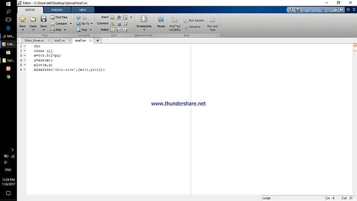Click the Windows Start button
This screenshot has width=357, height=201.
tap(8, 4)
